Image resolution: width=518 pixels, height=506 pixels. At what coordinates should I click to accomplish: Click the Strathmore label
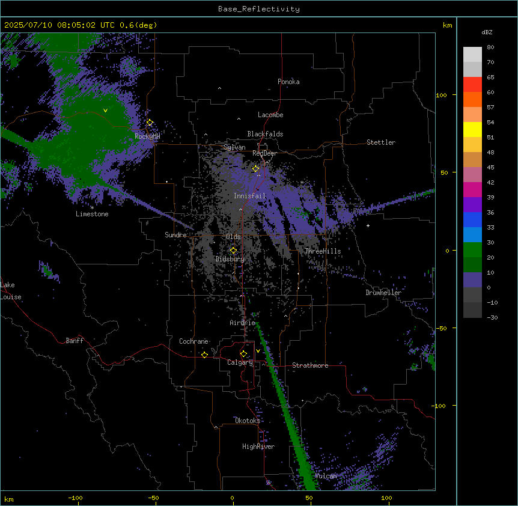coord(310,365)
